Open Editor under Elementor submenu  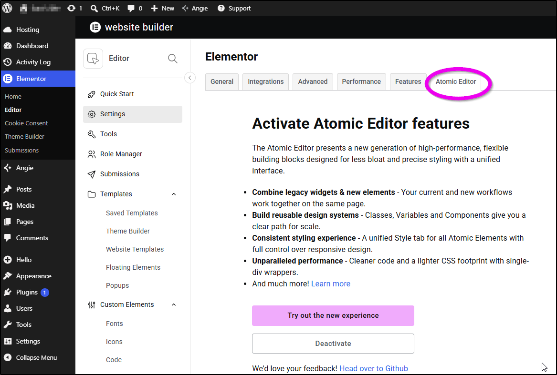tap(13, 110)
